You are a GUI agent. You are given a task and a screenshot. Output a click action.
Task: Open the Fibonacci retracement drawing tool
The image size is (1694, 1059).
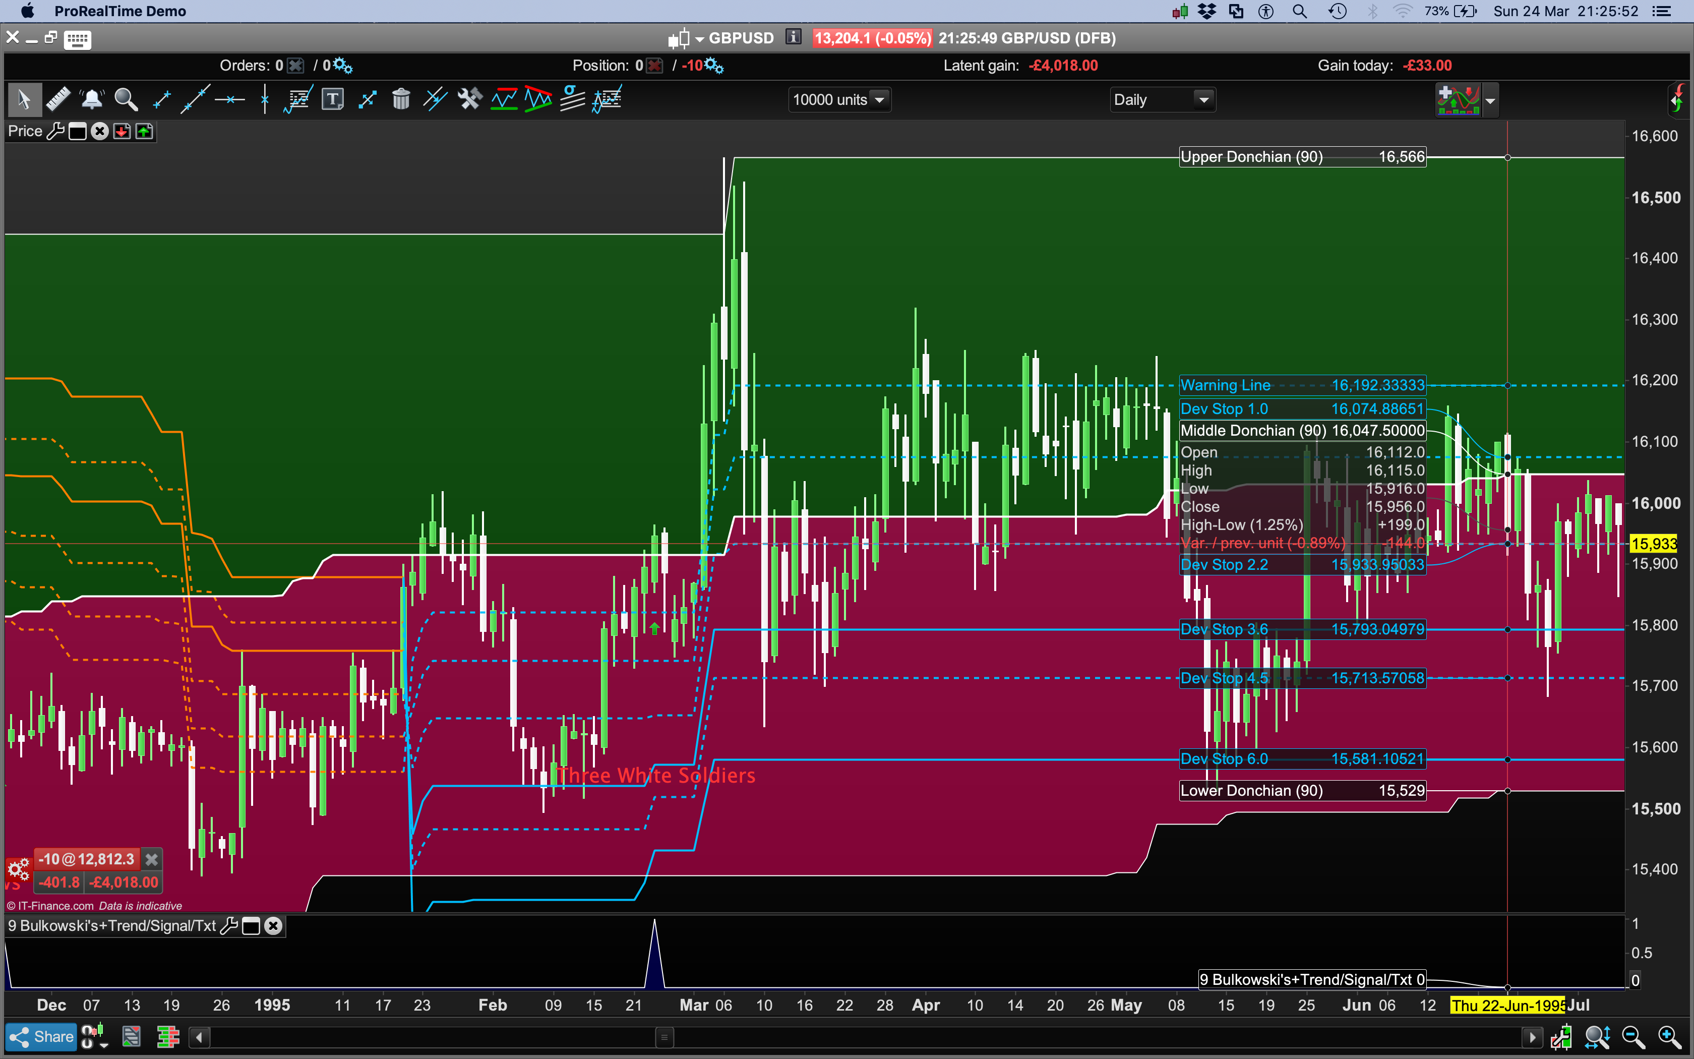(298, 99)
